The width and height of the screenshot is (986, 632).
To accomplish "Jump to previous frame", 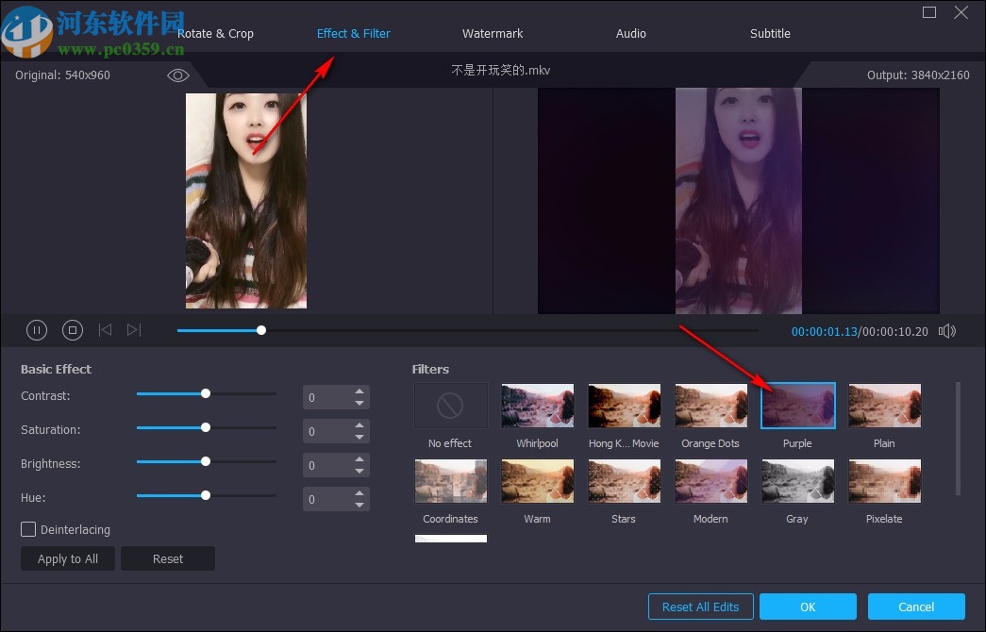I will [x=105, y=330].
